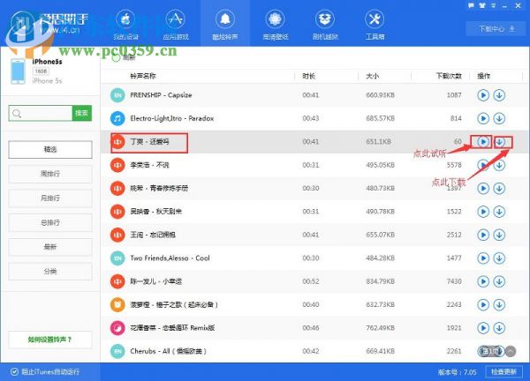Play the 丁爽 - 还爱吗 ringtone
The width and height of the screenshot is (530, 381).
pyautogui.click(x=483, y=142)
